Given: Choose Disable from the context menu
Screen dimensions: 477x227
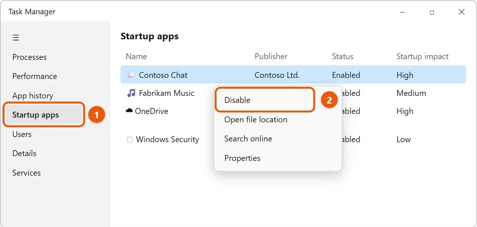Looking at the screenshot, I should pos(265,100).
